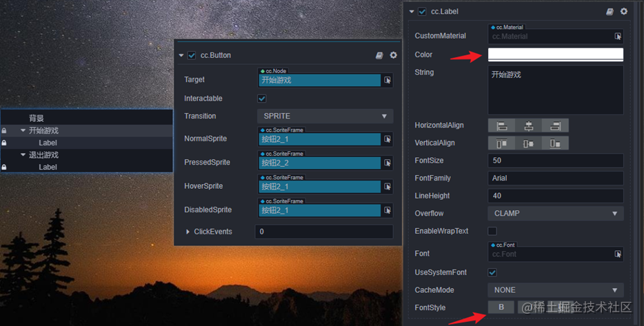Image resolution: width=644 pixels, height=326 pixels.
Task: Open the Transition SPRITE dropdown
Action: tap(325, 116)
